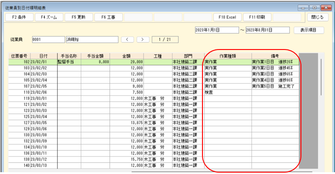
Task: Select the 日付 column header
Action: tap(44, 56)
